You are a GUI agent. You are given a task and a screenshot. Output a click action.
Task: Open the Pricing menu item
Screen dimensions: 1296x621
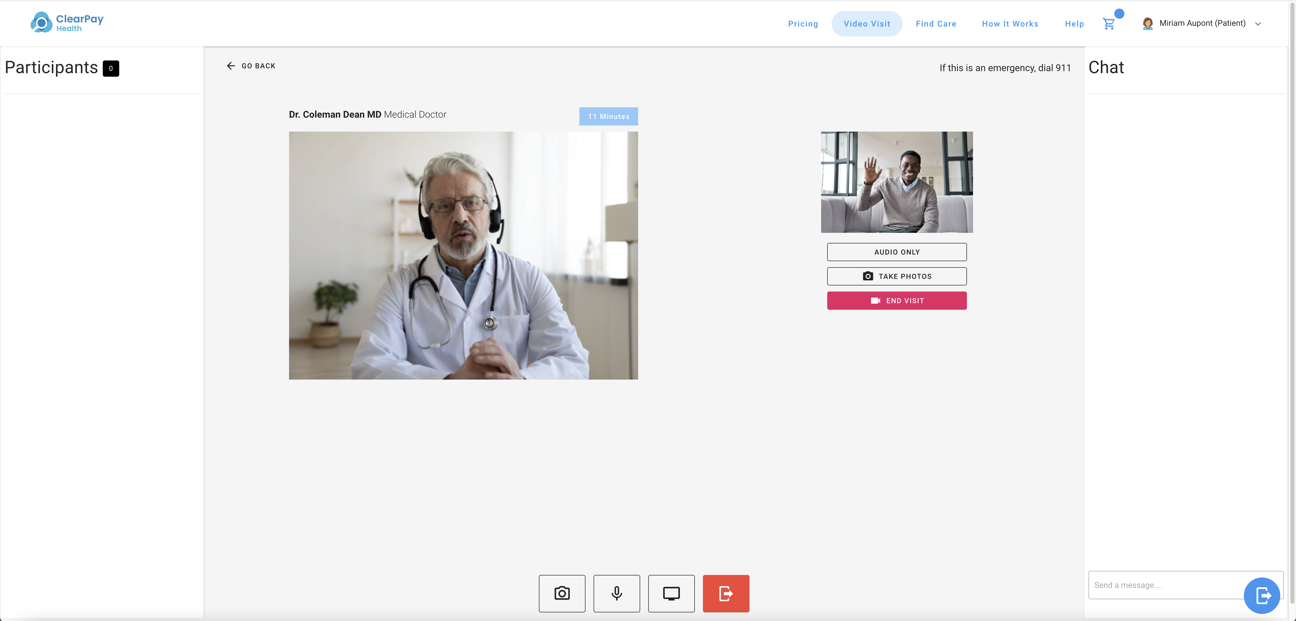pos(802,24)
